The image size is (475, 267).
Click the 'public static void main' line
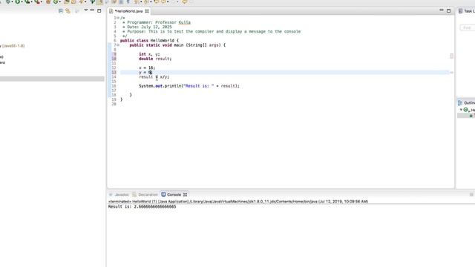[177, 44]
